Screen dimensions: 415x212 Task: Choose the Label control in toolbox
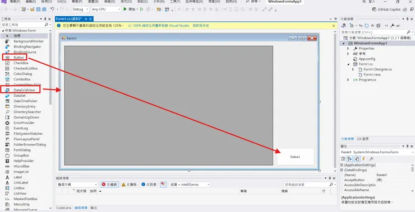click(18, 177)
